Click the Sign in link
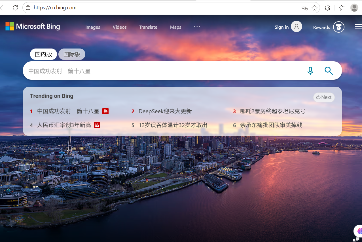This screenshot has height=242, width=362. tap(281, 27)
